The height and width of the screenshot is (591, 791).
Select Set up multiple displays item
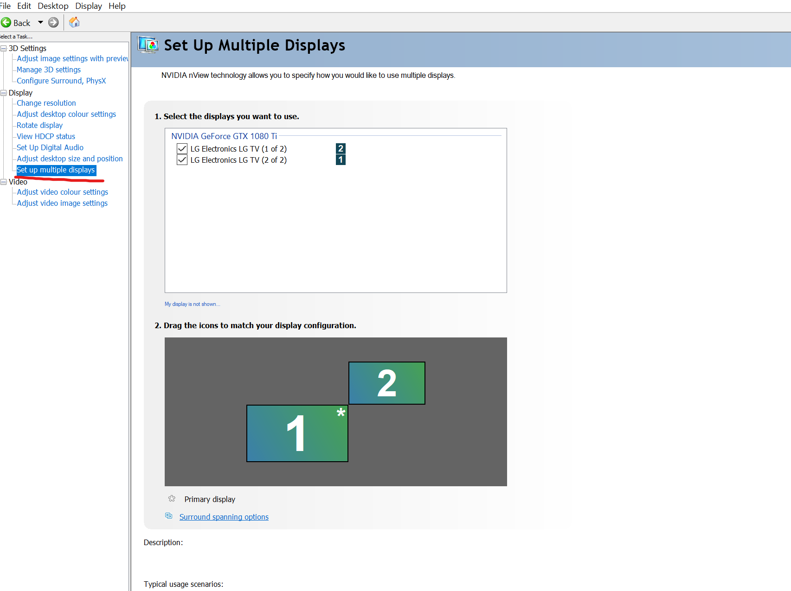pos(56,170)
